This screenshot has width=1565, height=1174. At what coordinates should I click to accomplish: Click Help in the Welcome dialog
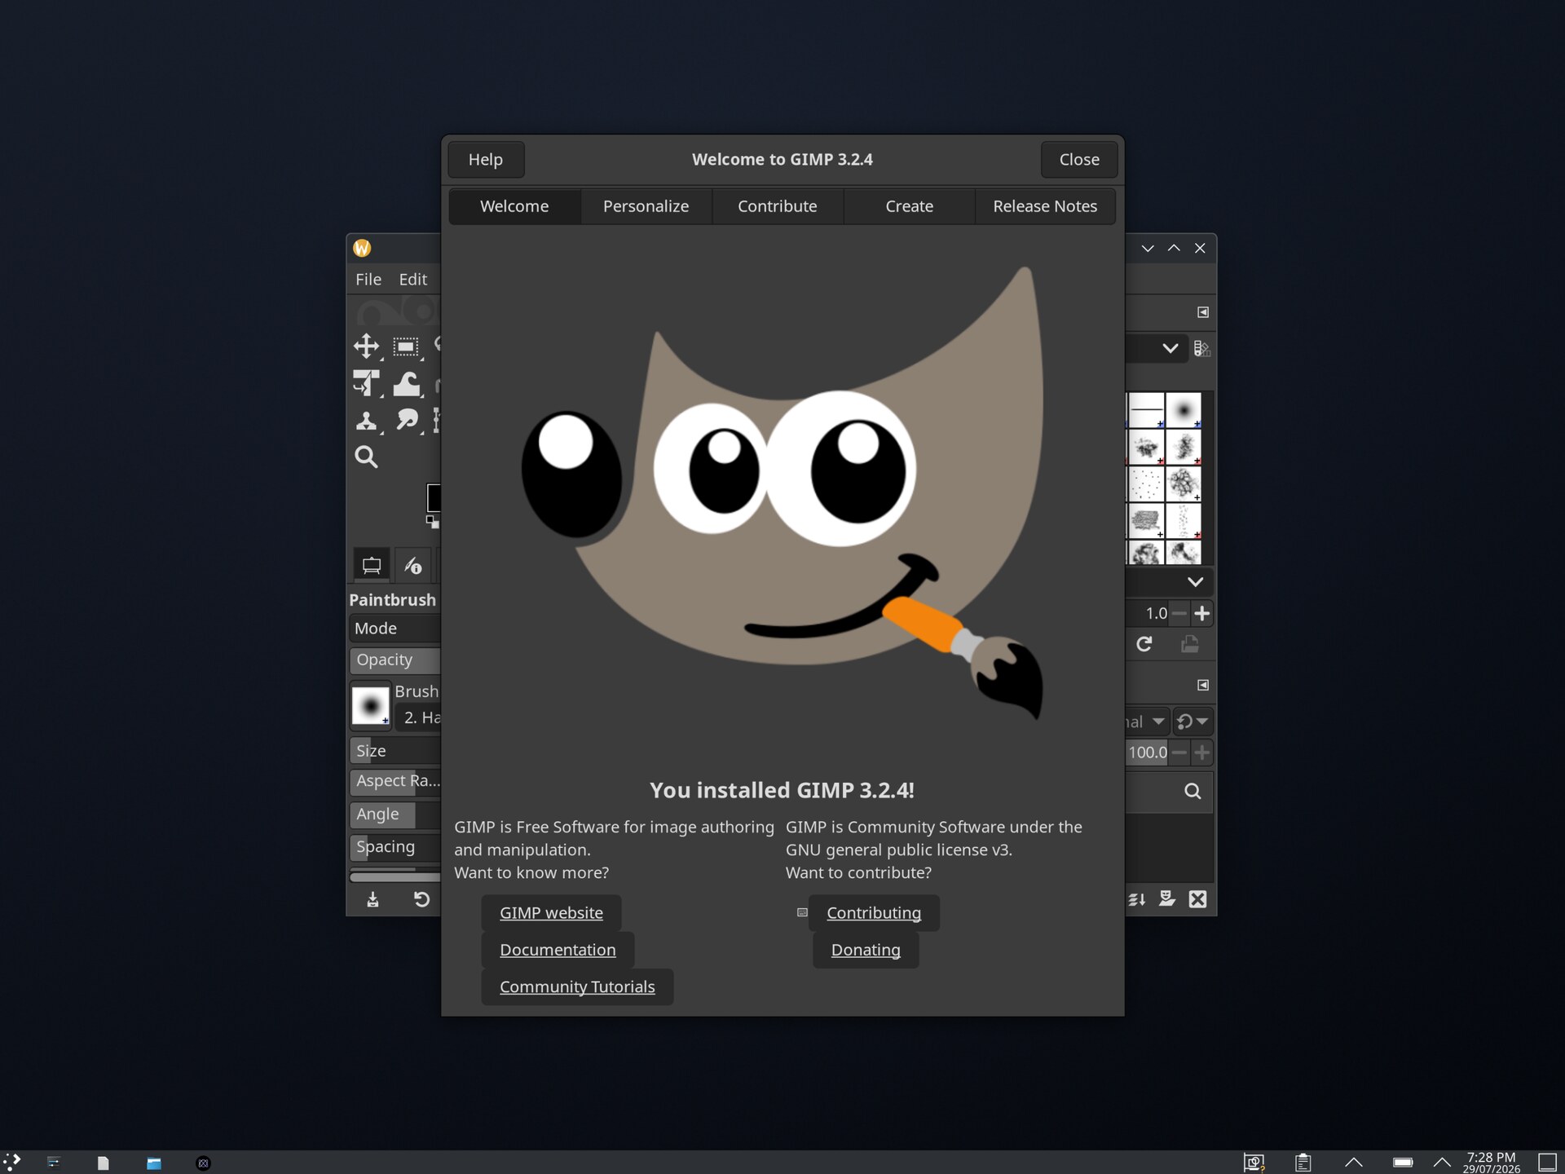click(486, 160)
